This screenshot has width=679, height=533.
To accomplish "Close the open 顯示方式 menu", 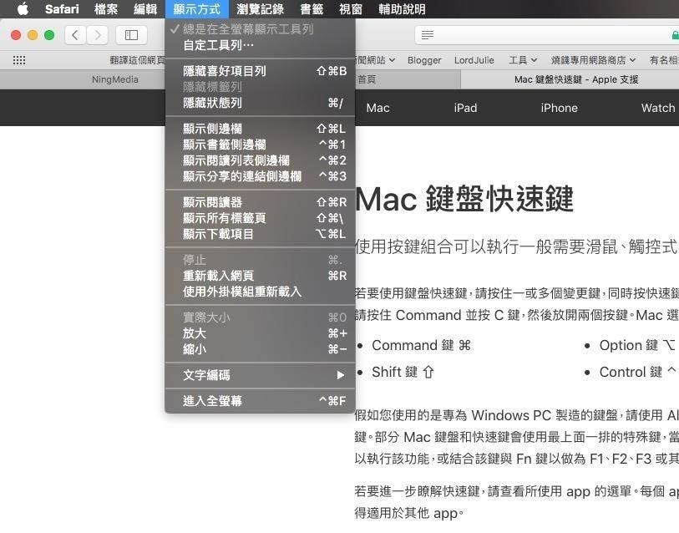I will pyautogui.click(x=197, y=9).
